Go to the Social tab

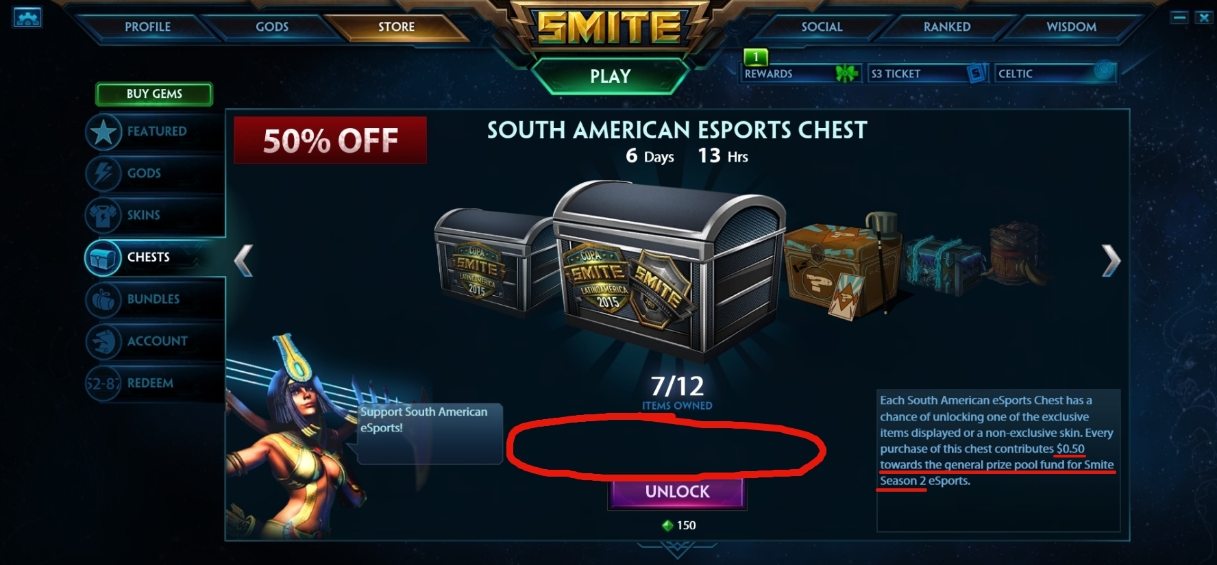click(822, 27)
